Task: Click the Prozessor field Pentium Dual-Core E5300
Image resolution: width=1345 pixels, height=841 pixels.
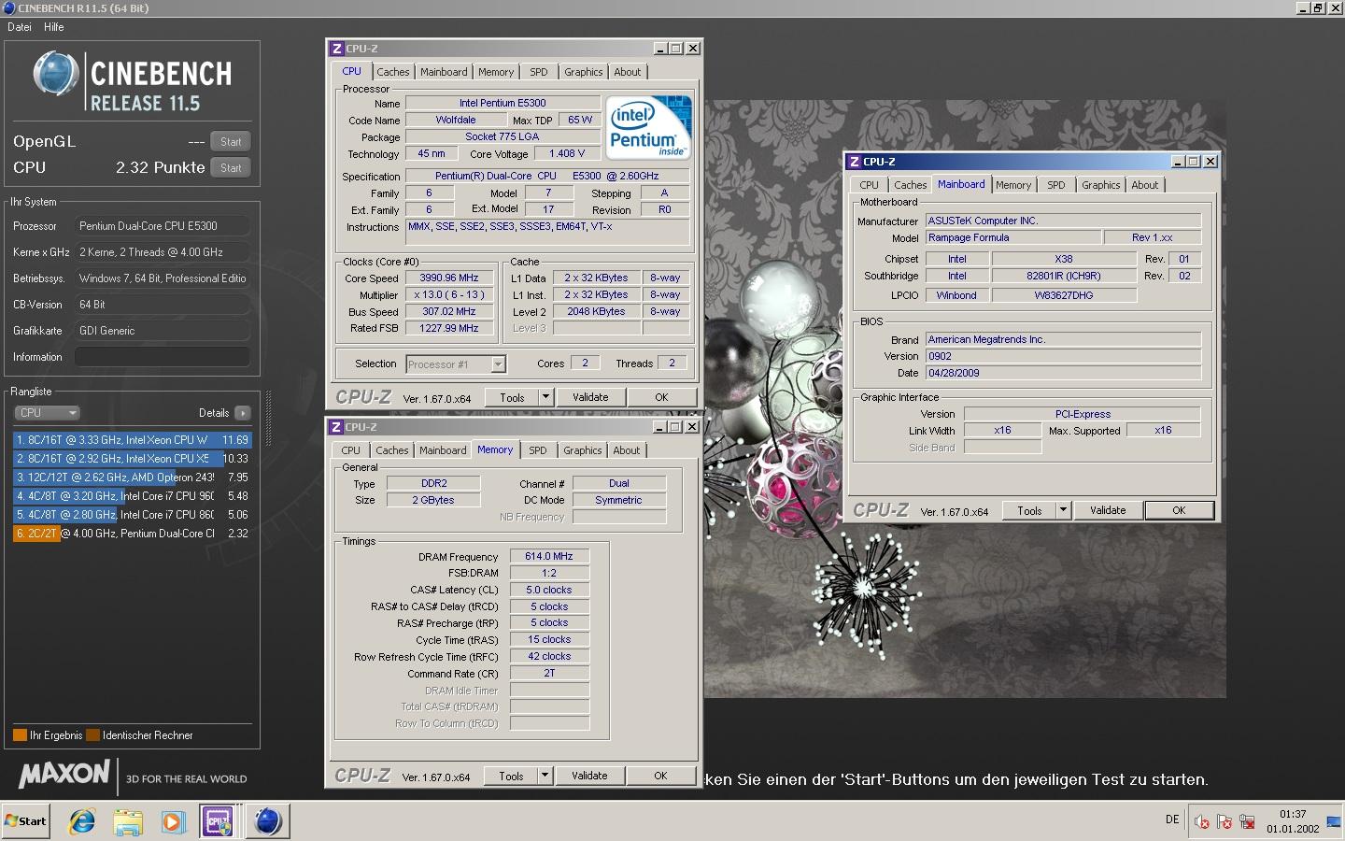Action: 163,226
